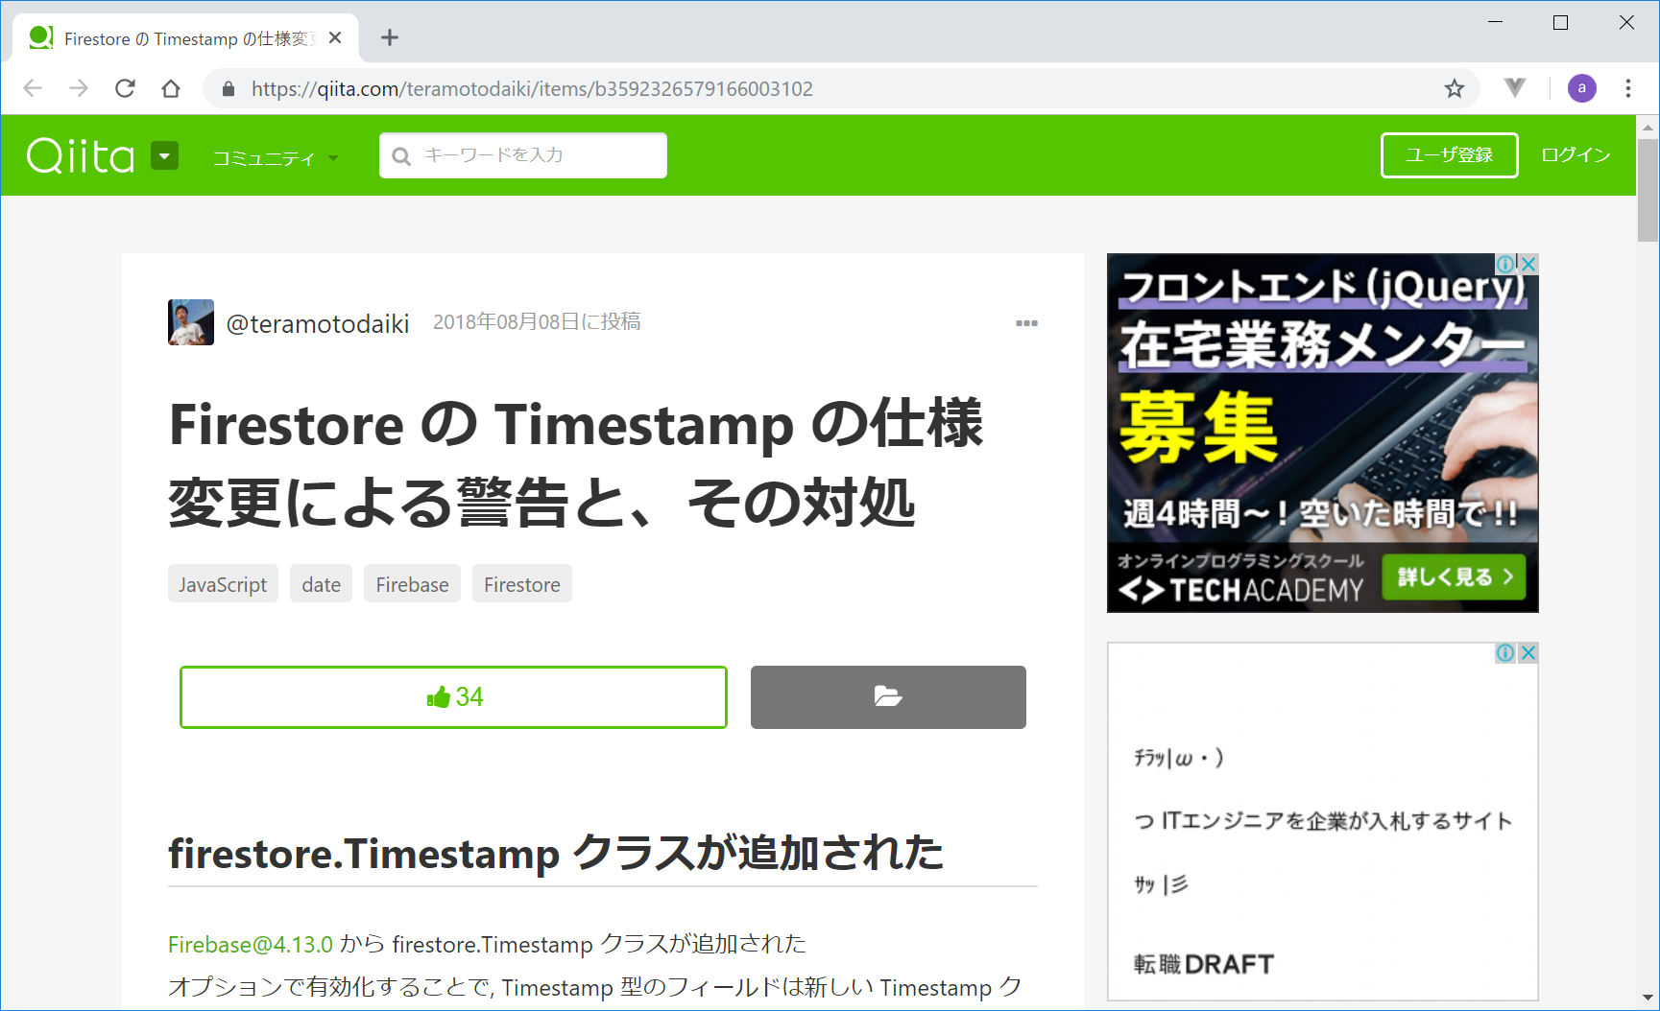Click the author avatar thumbnail

[x=191, y=322]
